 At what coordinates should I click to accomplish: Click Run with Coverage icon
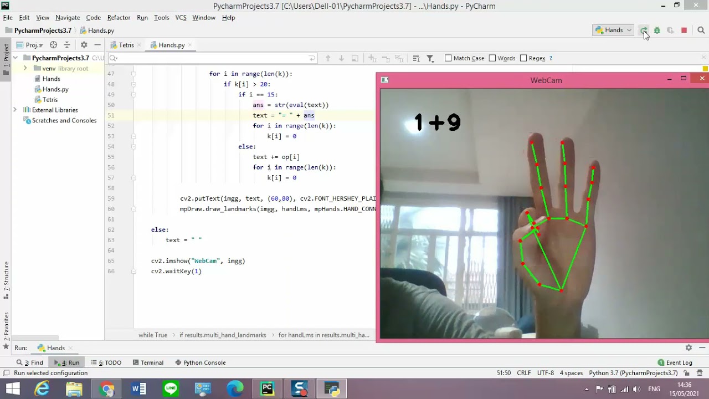tap(670, 30)
